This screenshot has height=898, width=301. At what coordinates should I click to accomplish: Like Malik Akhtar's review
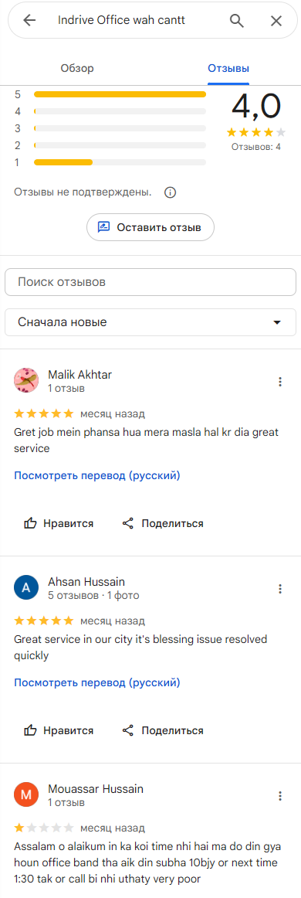tap(59, 523)
